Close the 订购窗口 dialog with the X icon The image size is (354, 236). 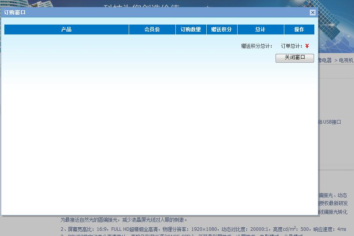point(312,12)
